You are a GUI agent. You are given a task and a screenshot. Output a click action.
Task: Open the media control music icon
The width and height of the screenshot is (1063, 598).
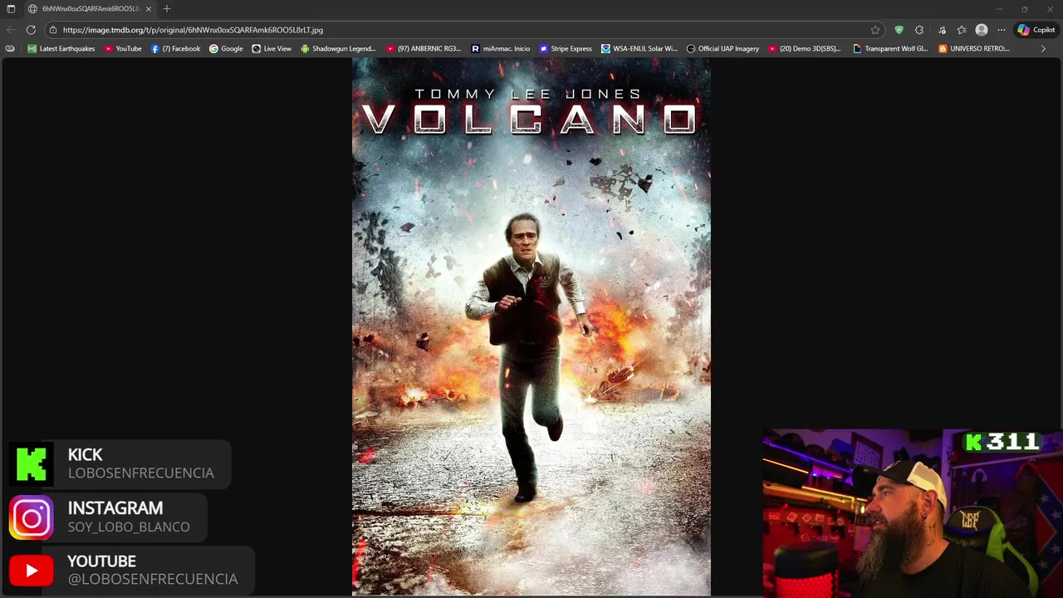click(x=942, y=30)
